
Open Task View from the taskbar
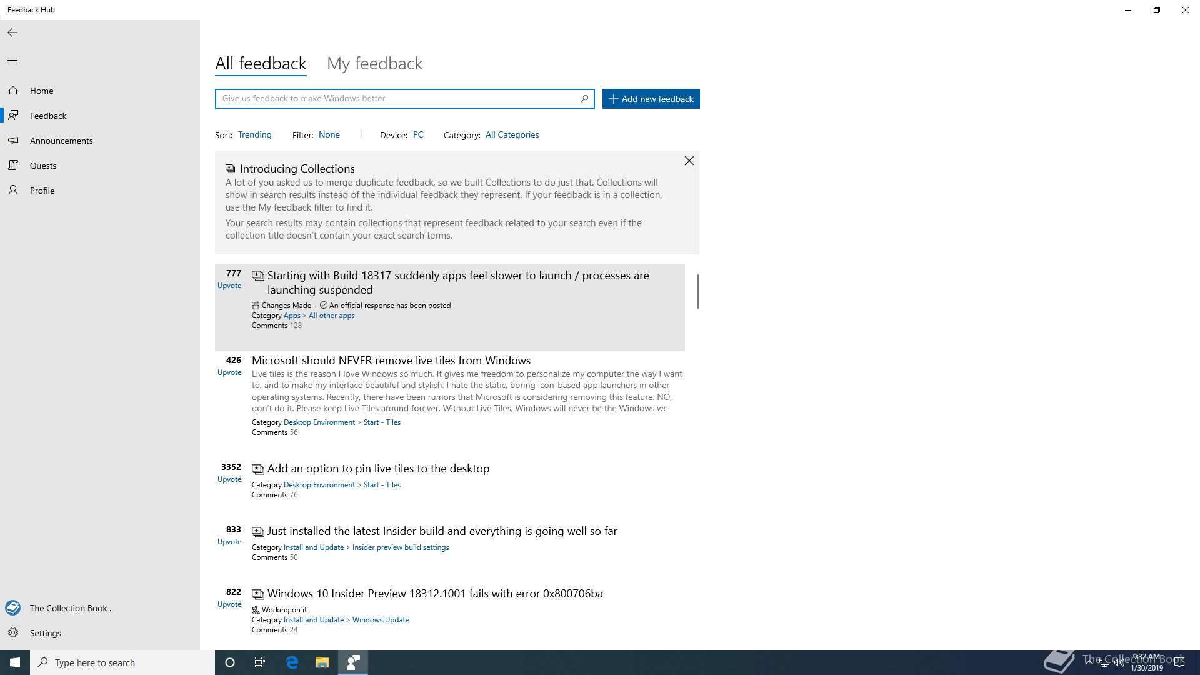260,662
